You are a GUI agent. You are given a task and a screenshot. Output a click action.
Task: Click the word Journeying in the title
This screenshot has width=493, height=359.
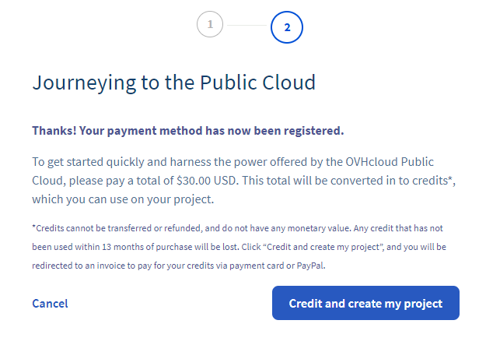76,83
